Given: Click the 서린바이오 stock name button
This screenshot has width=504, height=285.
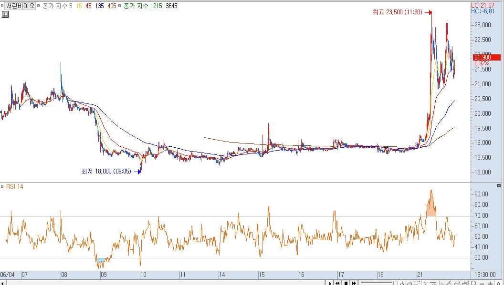Looking at the screenshot, I should [20, 6].
